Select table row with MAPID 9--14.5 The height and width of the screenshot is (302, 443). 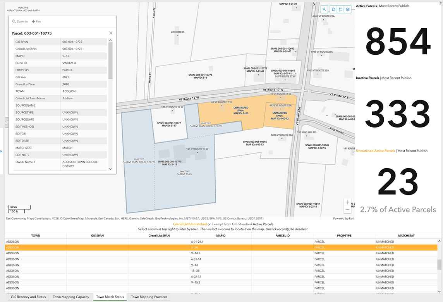coord(221,254)
